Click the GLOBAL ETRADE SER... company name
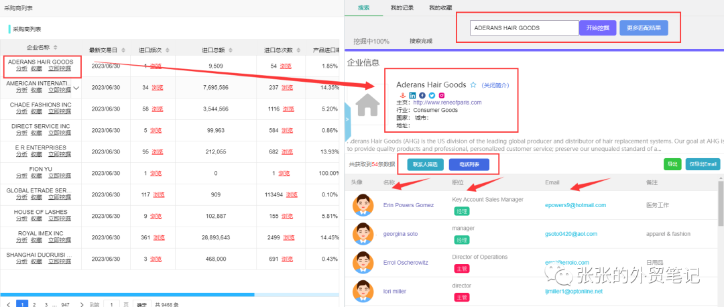Viewport: 724px width, 307px height. pyautogui.click(x=40, y=190)
